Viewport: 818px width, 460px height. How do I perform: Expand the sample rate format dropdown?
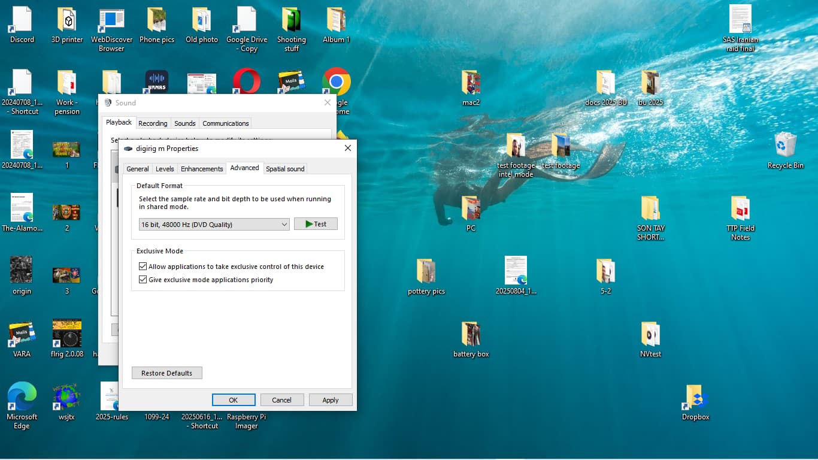tap(284, 225)
